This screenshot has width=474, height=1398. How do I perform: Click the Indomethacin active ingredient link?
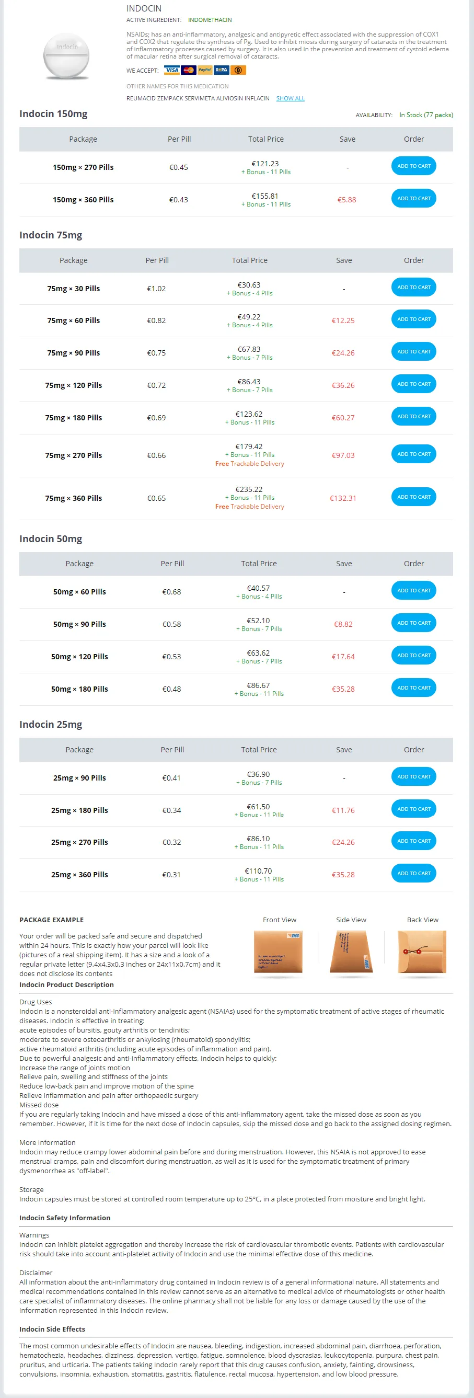click(x=210, y=20)
